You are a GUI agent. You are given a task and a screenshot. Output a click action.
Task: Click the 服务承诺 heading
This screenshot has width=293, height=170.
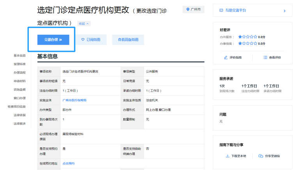click(x=226, y=79)
